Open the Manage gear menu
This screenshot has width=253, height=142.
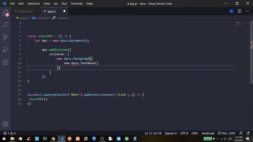[x=6, y=124]
